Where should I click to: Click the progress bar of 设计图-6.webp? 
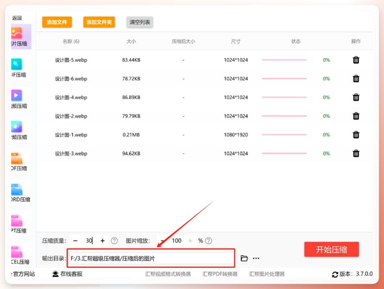[x=284, y=79]
